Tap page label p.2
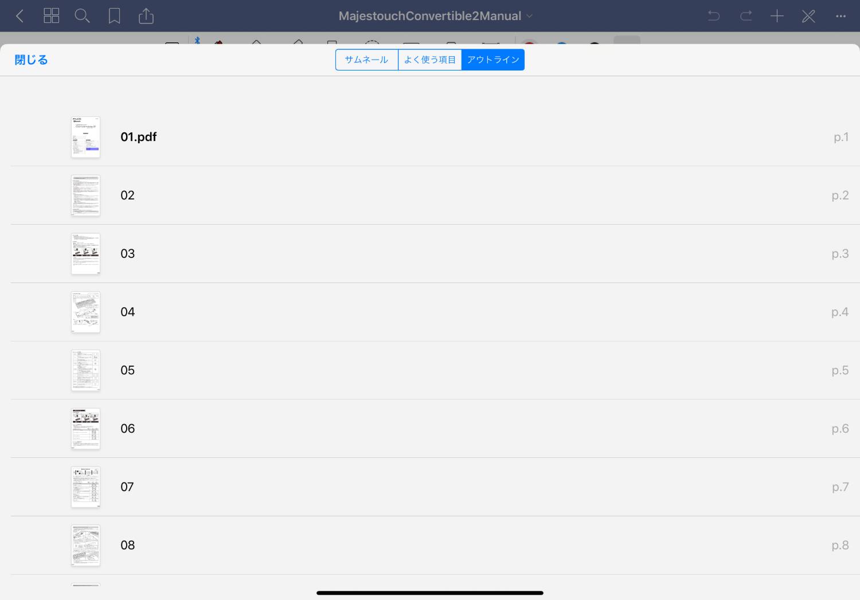This screenshot has height=600, width=860. pos(841,196)
